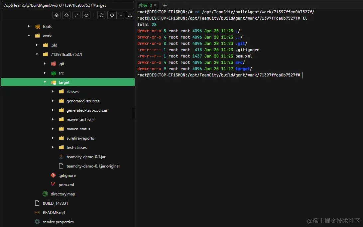
Task: Click the src folder icon
Action: click(53, 73)
